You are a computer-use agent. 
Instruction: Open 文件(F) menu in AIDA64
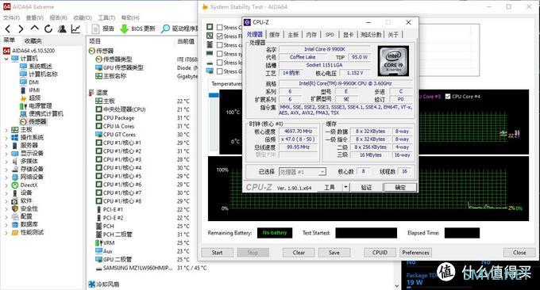(11, 17)
